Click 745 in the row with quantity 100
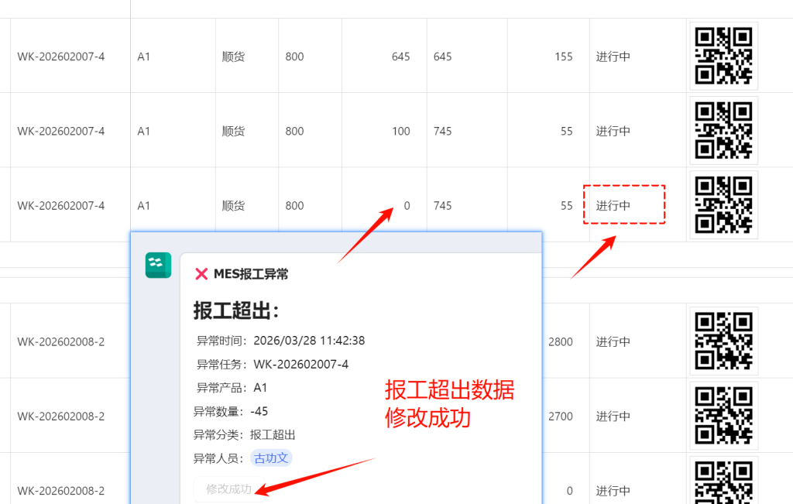793x504 pixels. point(442,132)
